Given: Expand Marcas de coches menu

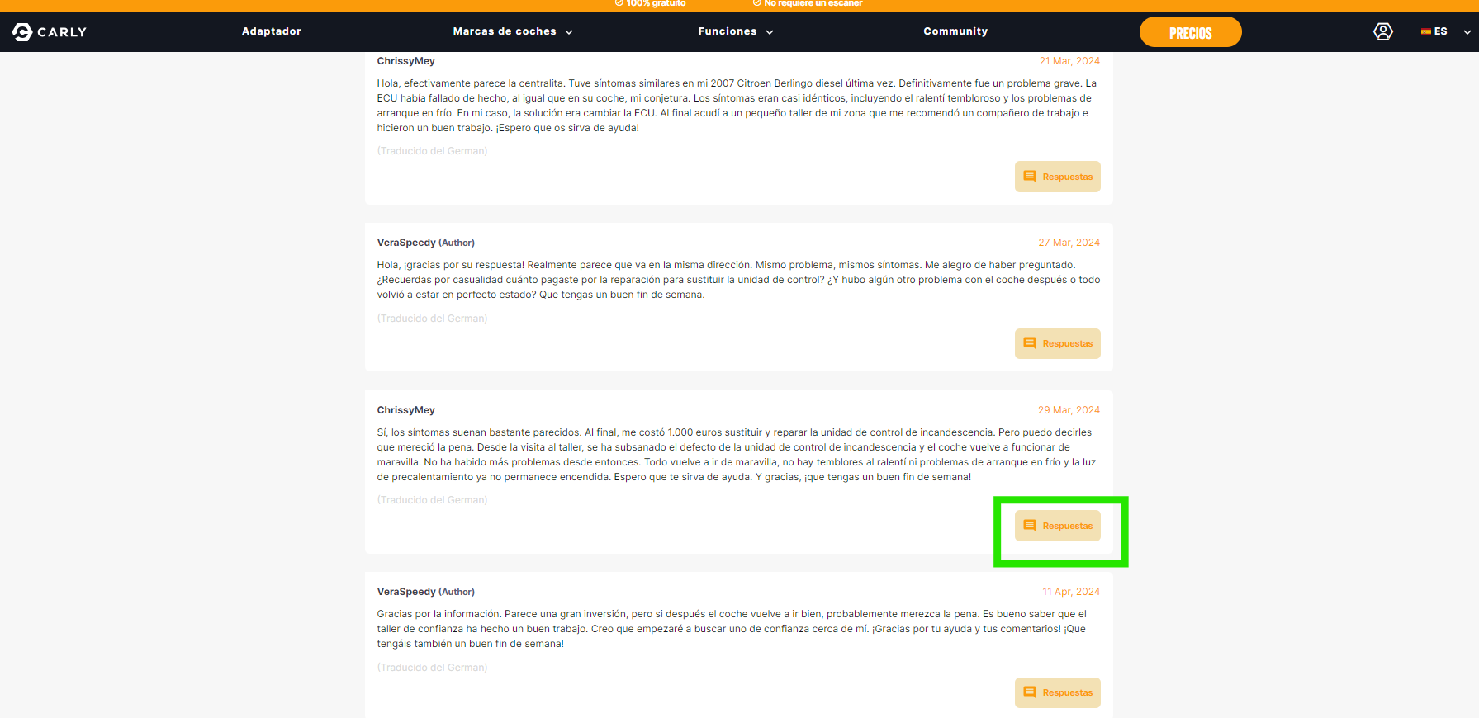Looking at the screenshot, I should [x=513, y=31].
